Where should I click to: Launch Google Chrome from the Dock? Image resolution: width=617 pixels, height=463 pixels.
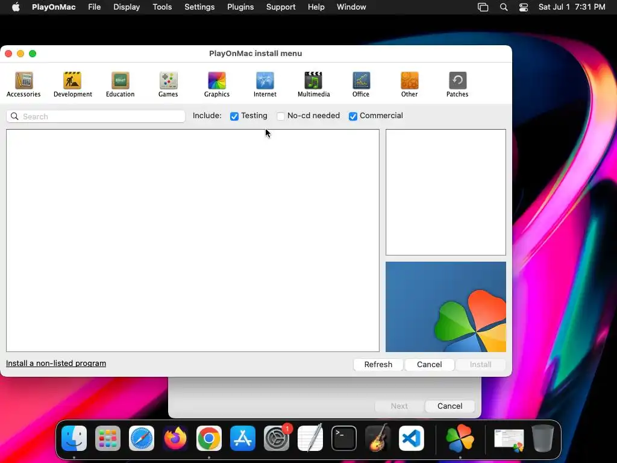pyautogui.click(x=209, y=438)
